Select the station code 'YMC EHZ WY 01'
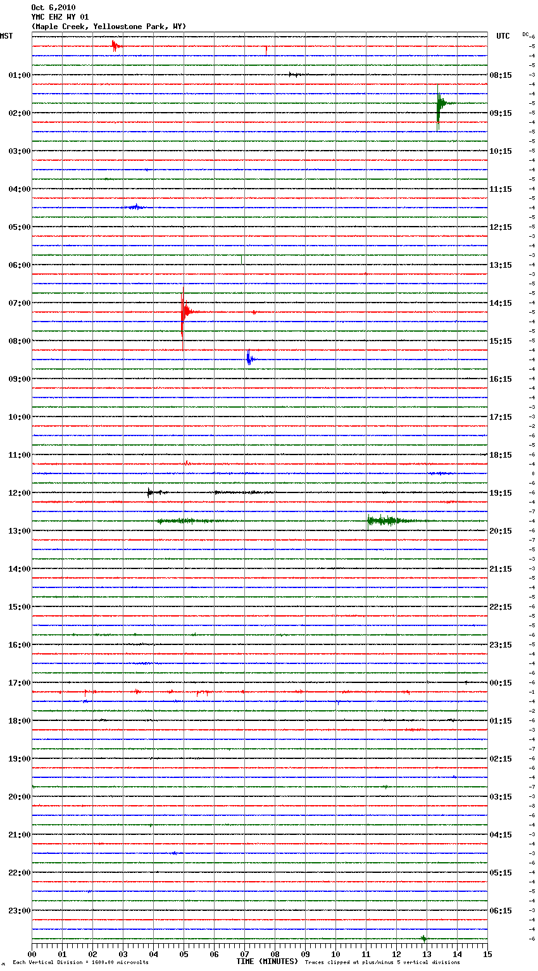Image resolution: width=538 pixels, height=971 pixels. click(x=60, y=17)
